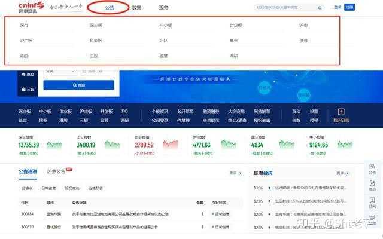Screen dimensions: 383x239
Task: Switch to the 公告速递 tab
Action: (28, 171)
